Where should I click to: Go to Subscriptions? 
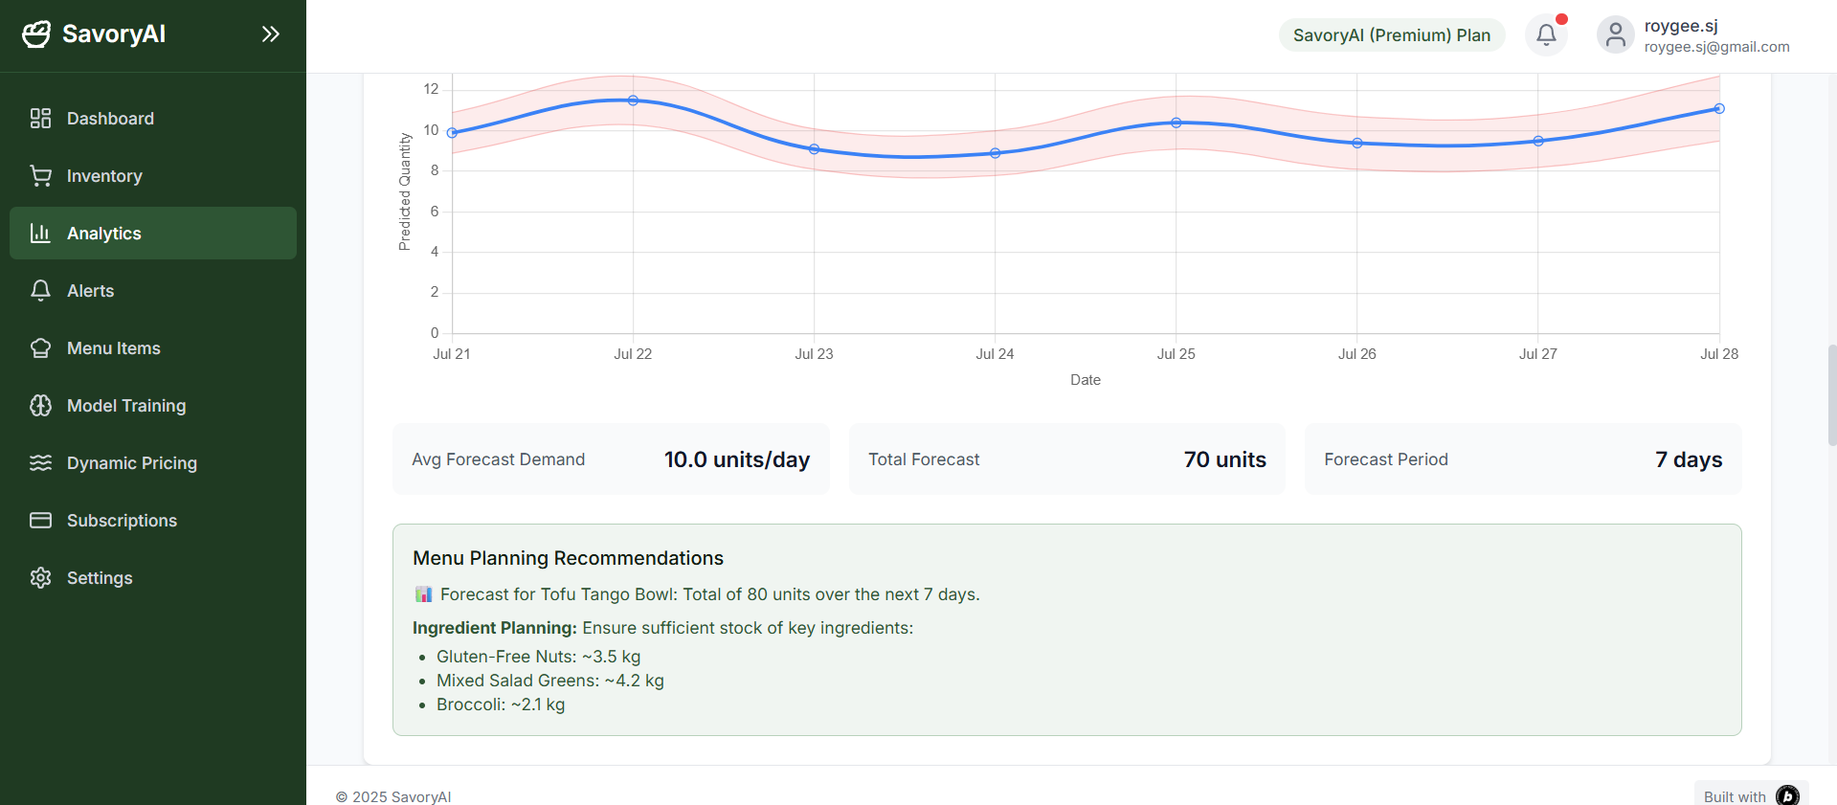point(153,521)
